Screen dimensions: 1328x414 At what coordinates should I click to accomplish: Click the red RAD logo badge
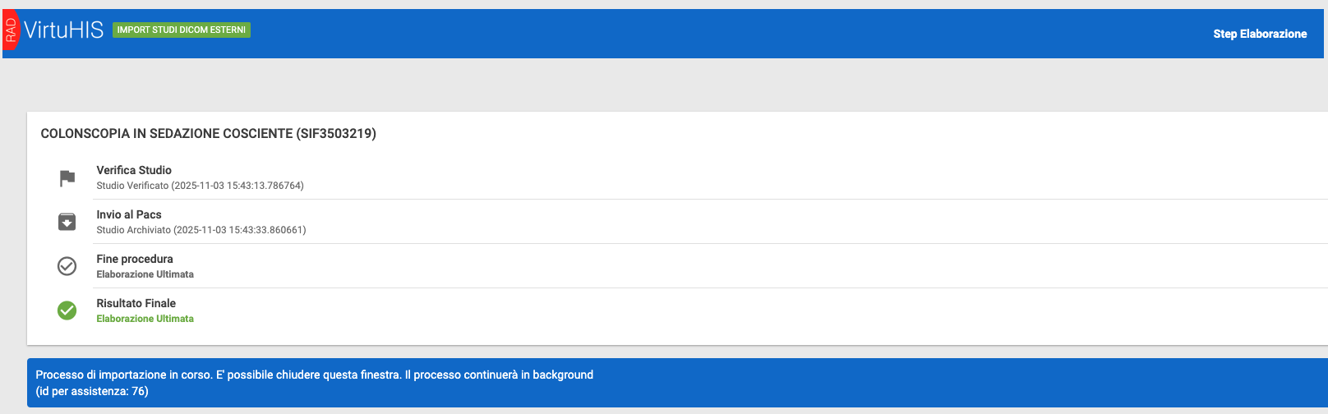[11, 30]
